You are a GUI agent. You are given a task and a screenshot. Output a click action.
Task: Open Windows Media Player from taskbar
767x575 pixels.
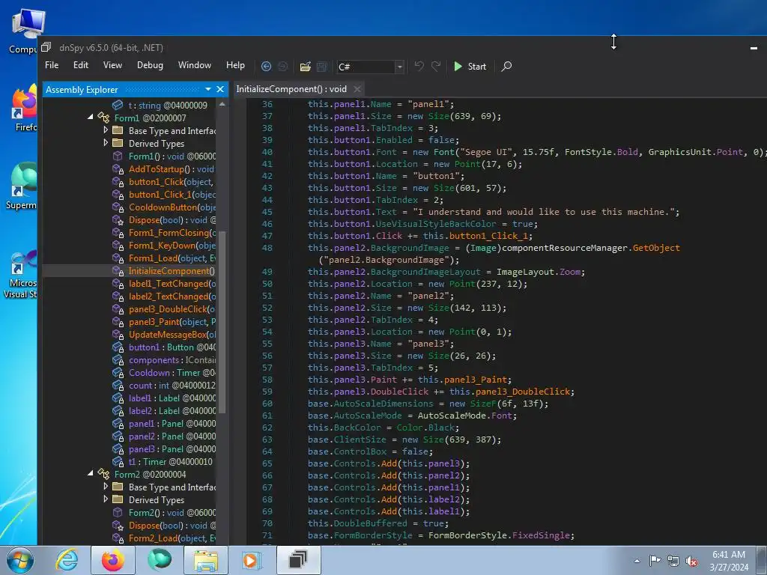point(252,560)
